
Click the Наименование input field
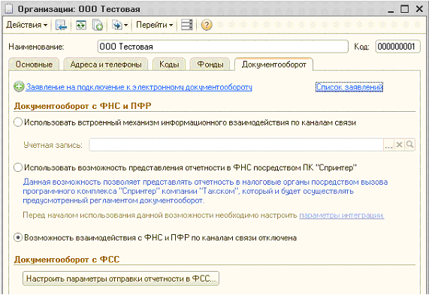pos(222,47)
